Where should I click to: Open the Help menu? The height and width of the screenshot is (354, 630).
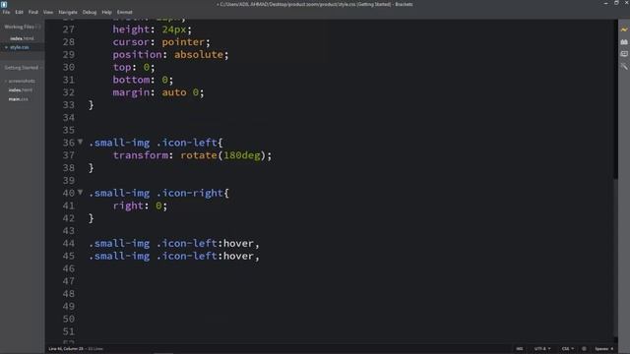pyautogui.click(x=106, y=12)
